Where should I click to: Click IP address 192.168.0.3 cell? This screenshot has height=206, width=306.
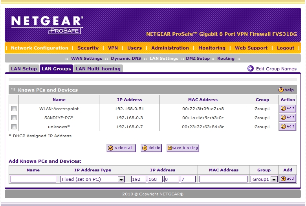tap(130, 118)
